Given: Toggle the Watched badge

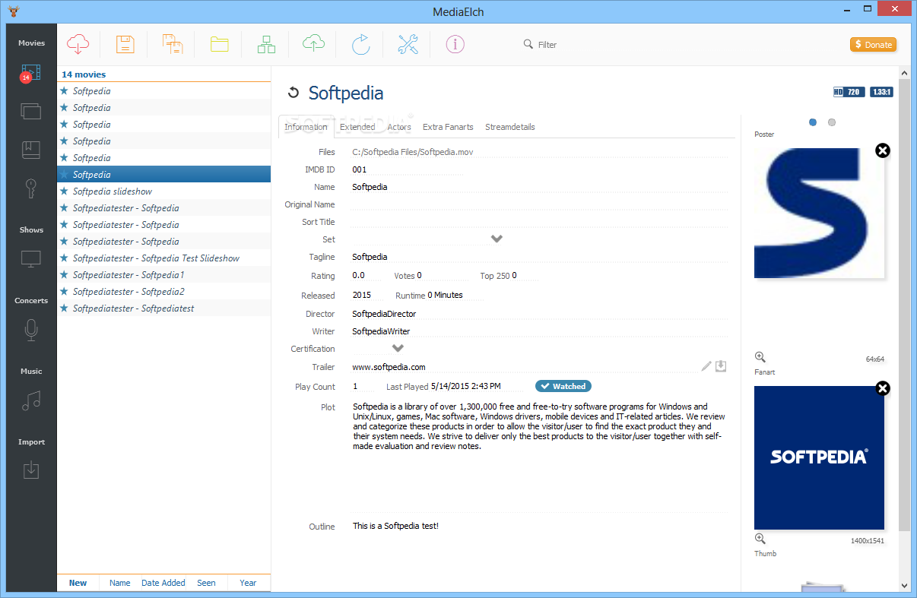Looking at the screenshot, I should (563, 386).
